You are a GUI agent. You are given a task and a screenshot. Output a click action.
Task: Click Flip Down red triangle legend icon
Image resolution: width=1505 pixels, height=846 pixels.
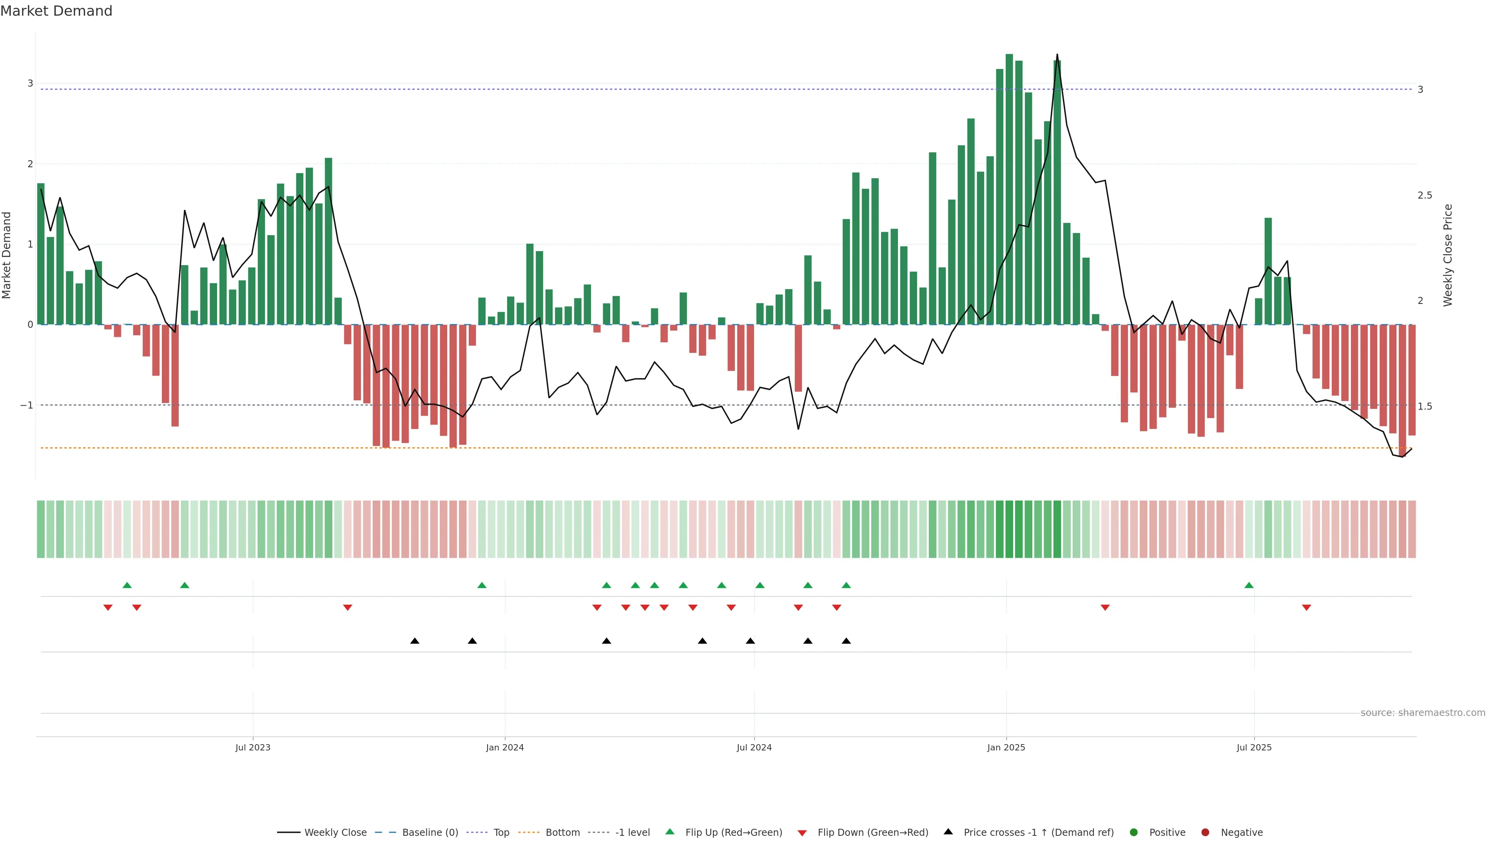802,833
